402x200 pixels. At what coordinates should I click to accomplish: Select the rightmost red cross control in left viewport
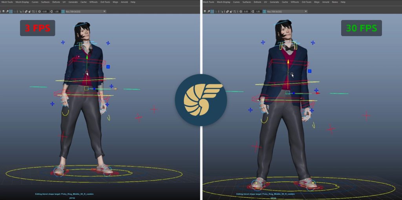[x=154, y=109]
